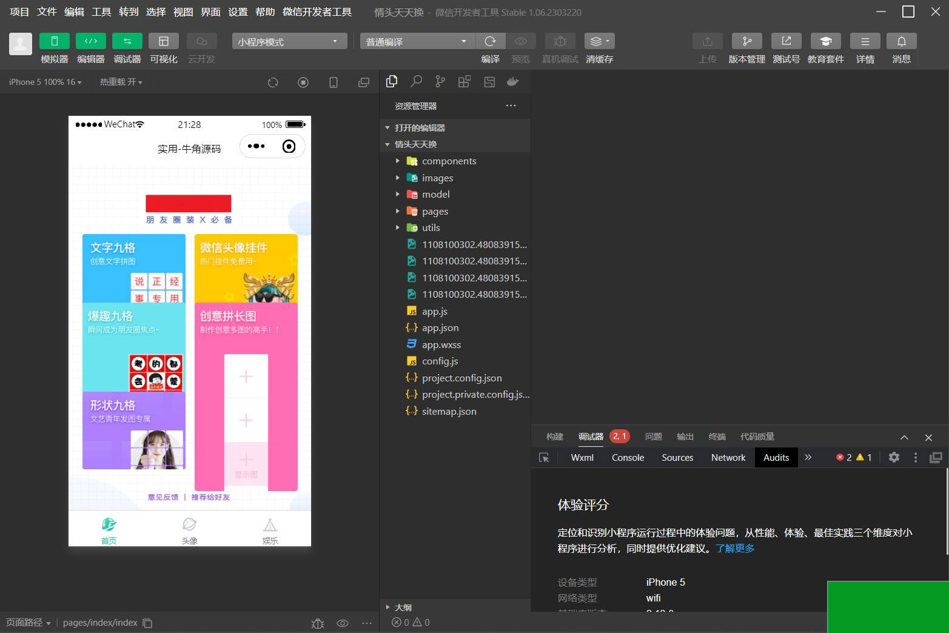Select the Docker whale icon
This screenshot has height=633, width=949.
(513, 81)
